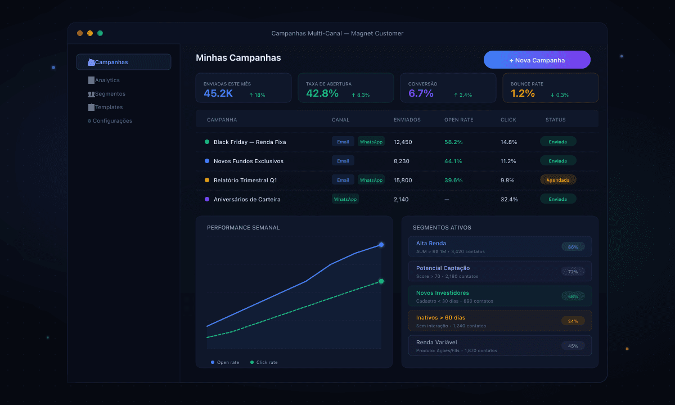Open the Analytics section icon

point(91,80)
